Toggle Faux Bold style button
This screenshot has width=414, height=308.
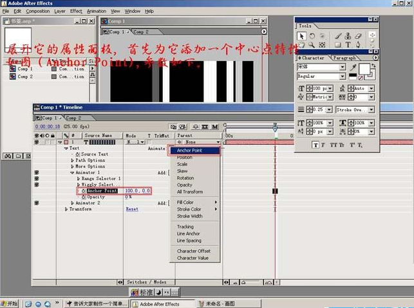(315, 145)
